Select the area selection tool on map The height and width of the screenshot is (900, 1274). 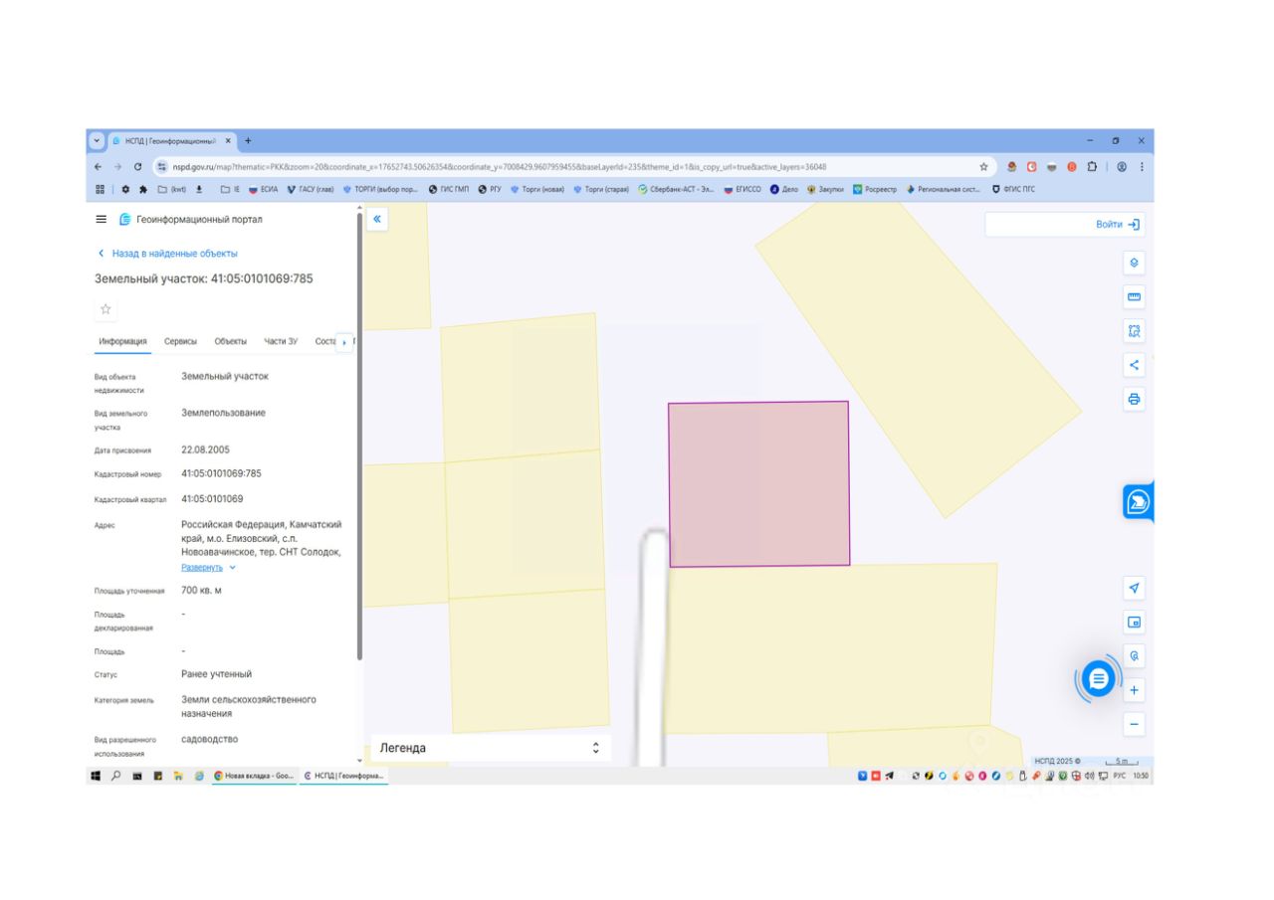coord(1134,330)
